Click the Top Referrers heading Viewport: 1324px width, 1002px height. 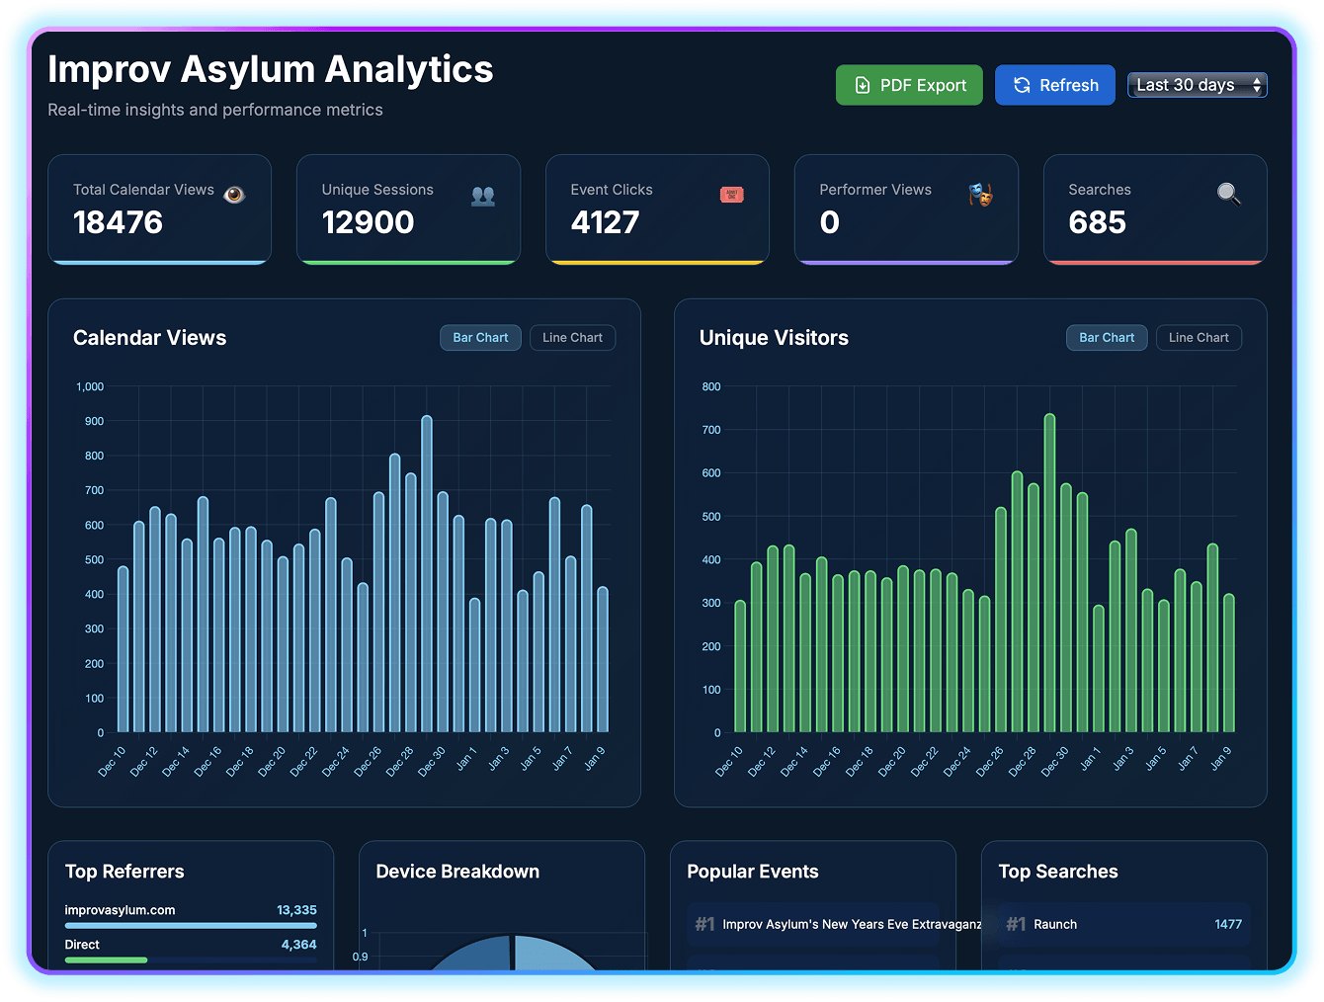[124, 872]
